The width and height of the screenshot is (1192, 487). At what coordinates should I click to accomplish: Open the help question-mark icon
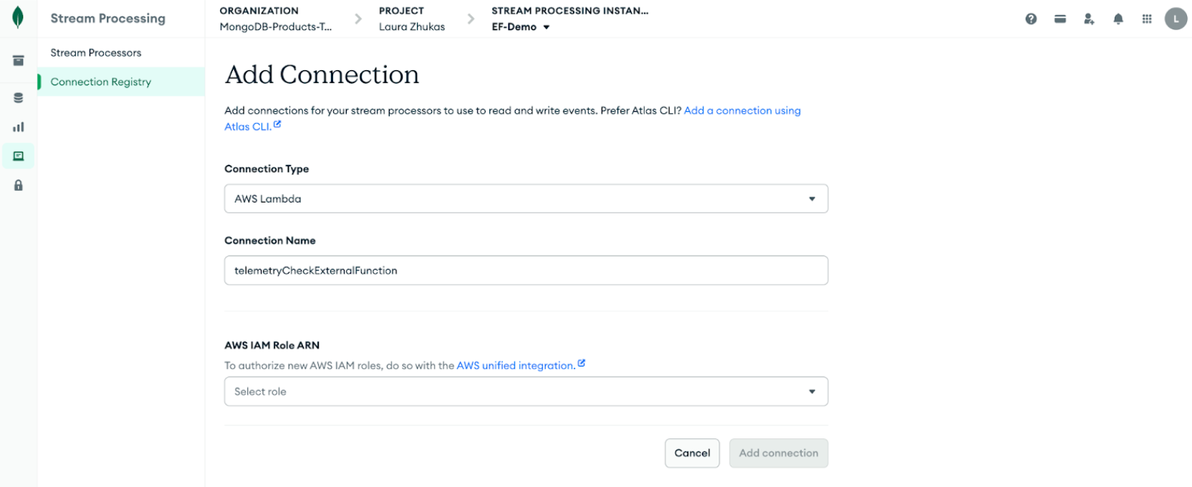click(1031, 19)
